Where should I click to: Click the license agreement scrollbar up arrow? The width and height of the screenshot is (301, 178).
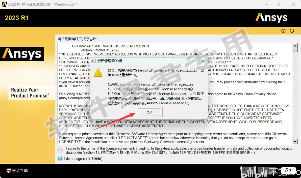[295, 46]
